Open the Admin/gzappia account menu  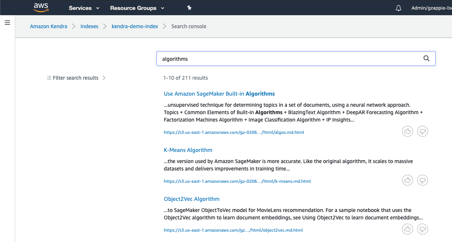click(432, 8)
